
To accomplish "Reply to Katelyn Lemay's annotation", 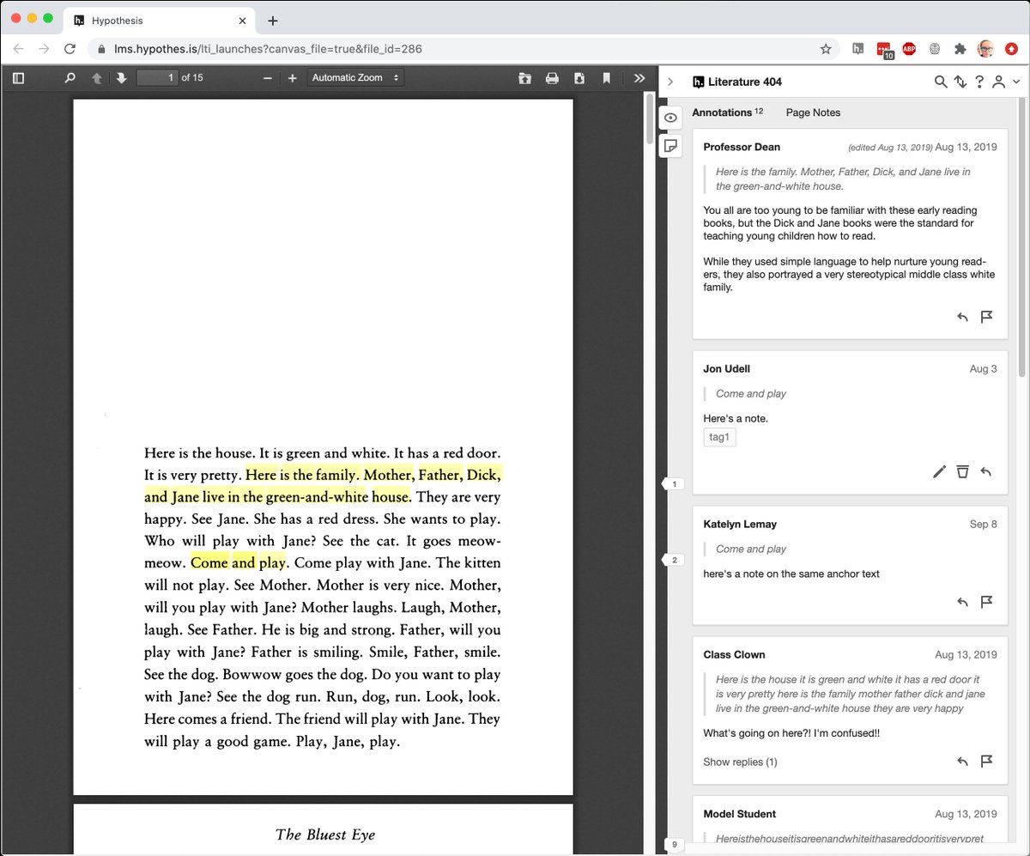I will pyautogui.click(x=962, y=602).
